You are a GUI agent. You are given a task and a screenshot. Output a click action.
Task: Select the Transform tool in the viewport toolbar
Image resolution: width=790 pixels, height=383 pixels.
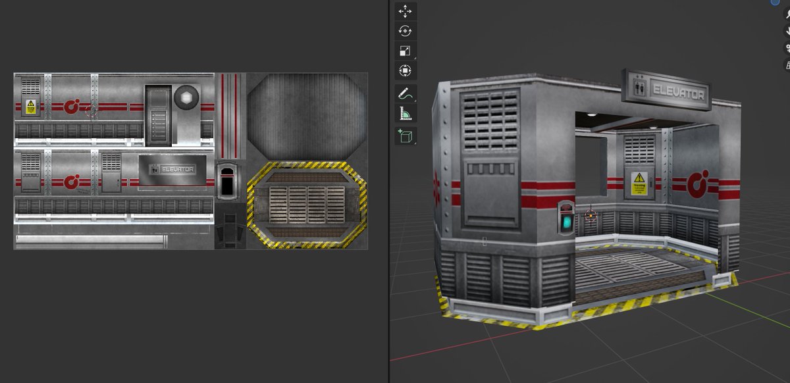pyautogui.click(x=405, y=70)
